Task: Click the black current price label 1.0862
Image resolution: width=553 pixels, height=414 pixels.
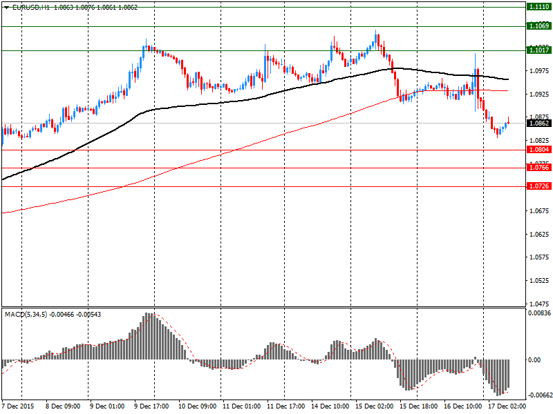Action: pos(539,124)
